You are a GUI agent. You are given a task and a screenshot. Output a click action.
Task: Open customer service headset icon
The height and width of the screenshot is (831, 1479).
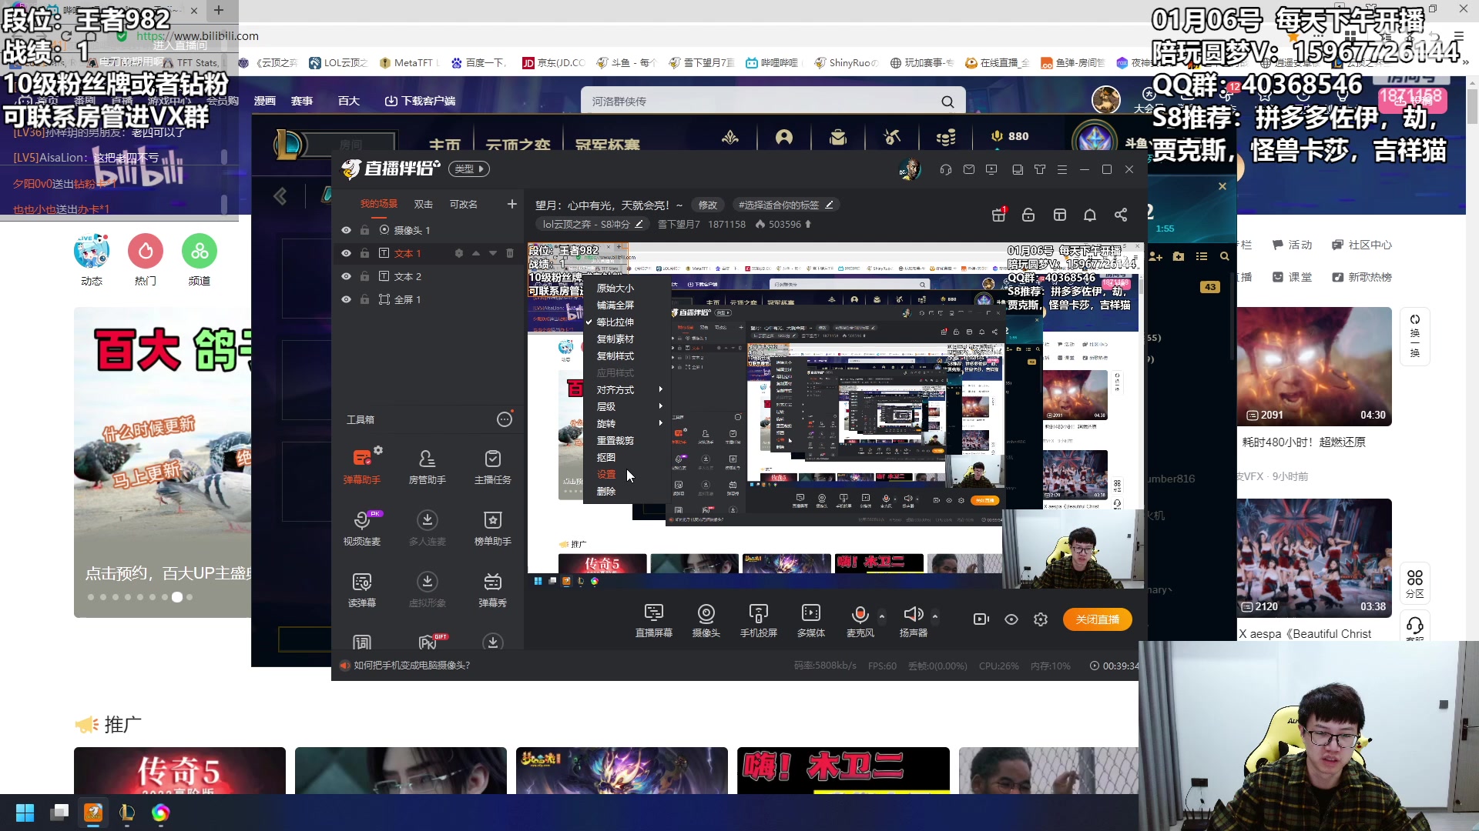coord(946,169)
